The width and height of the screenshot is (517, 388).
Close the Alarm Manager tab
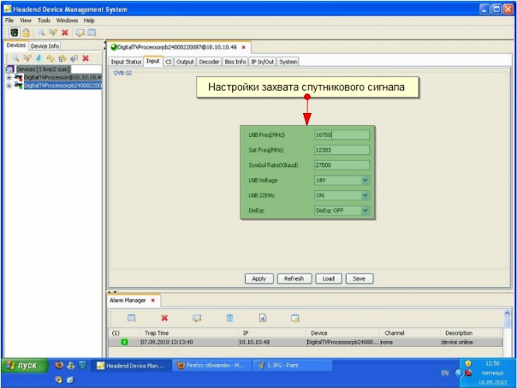[153, 301]
